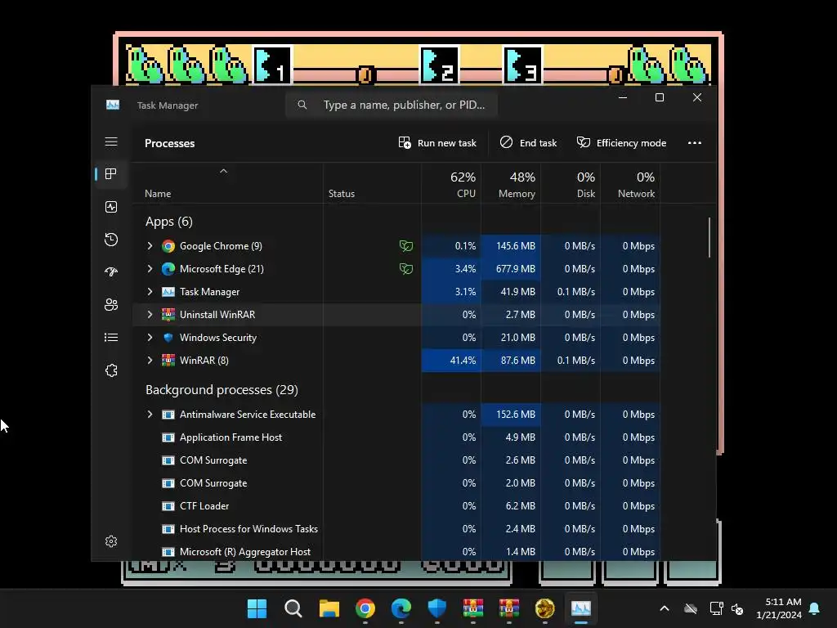
Task: Click the Microsoft Edge process icon
Action: 168,268
